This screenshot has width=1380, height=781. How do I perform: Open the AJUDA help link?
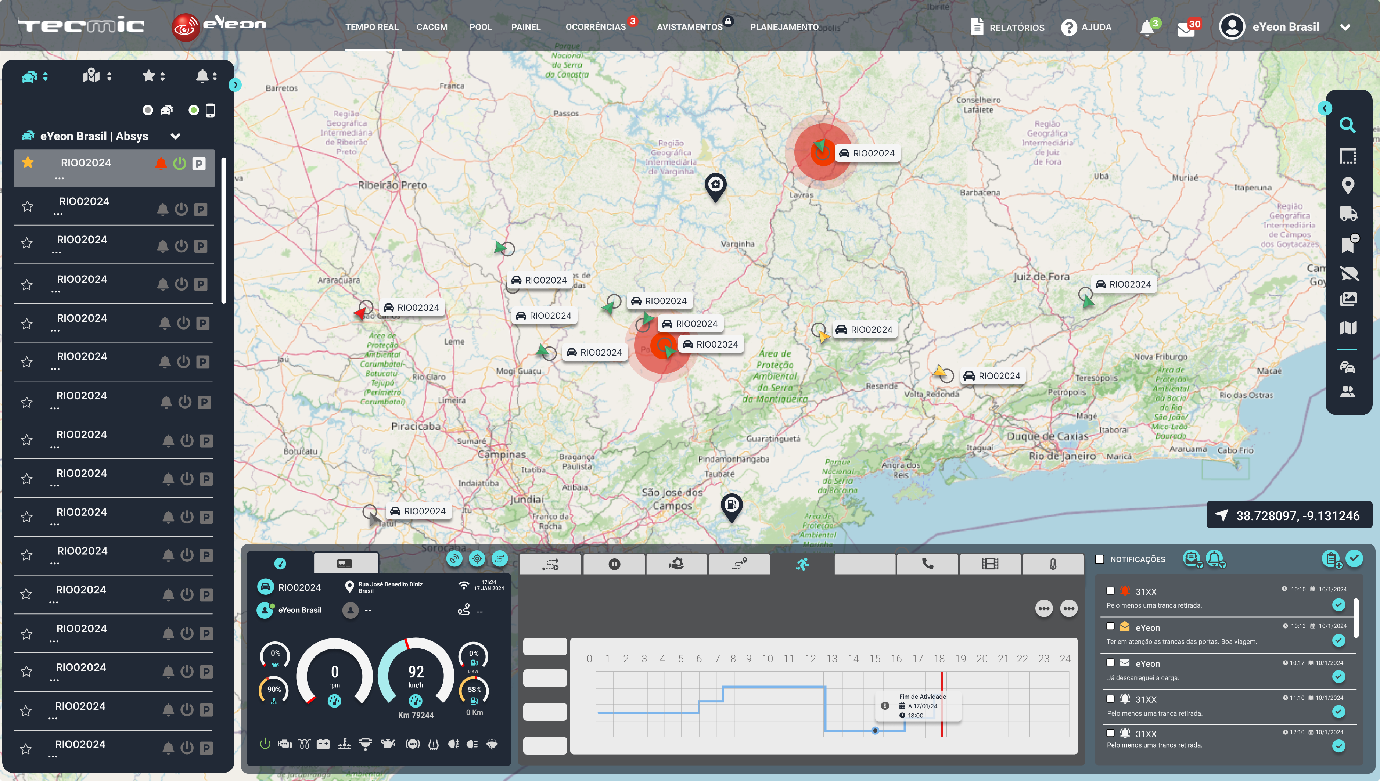click(1086, 27)
